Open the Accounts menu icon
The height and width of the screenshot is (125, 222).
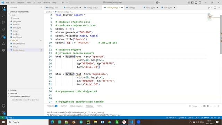pyautogui.click(x=3, y=106)
